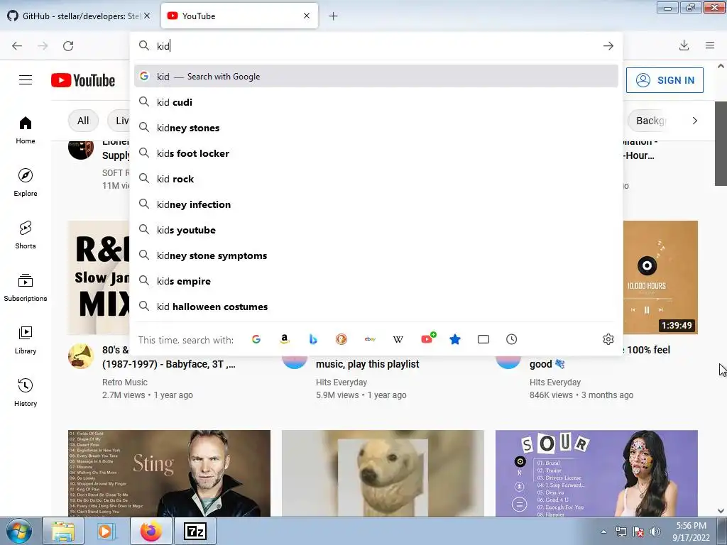Click the scrollbar down arrow

[721, 511]
